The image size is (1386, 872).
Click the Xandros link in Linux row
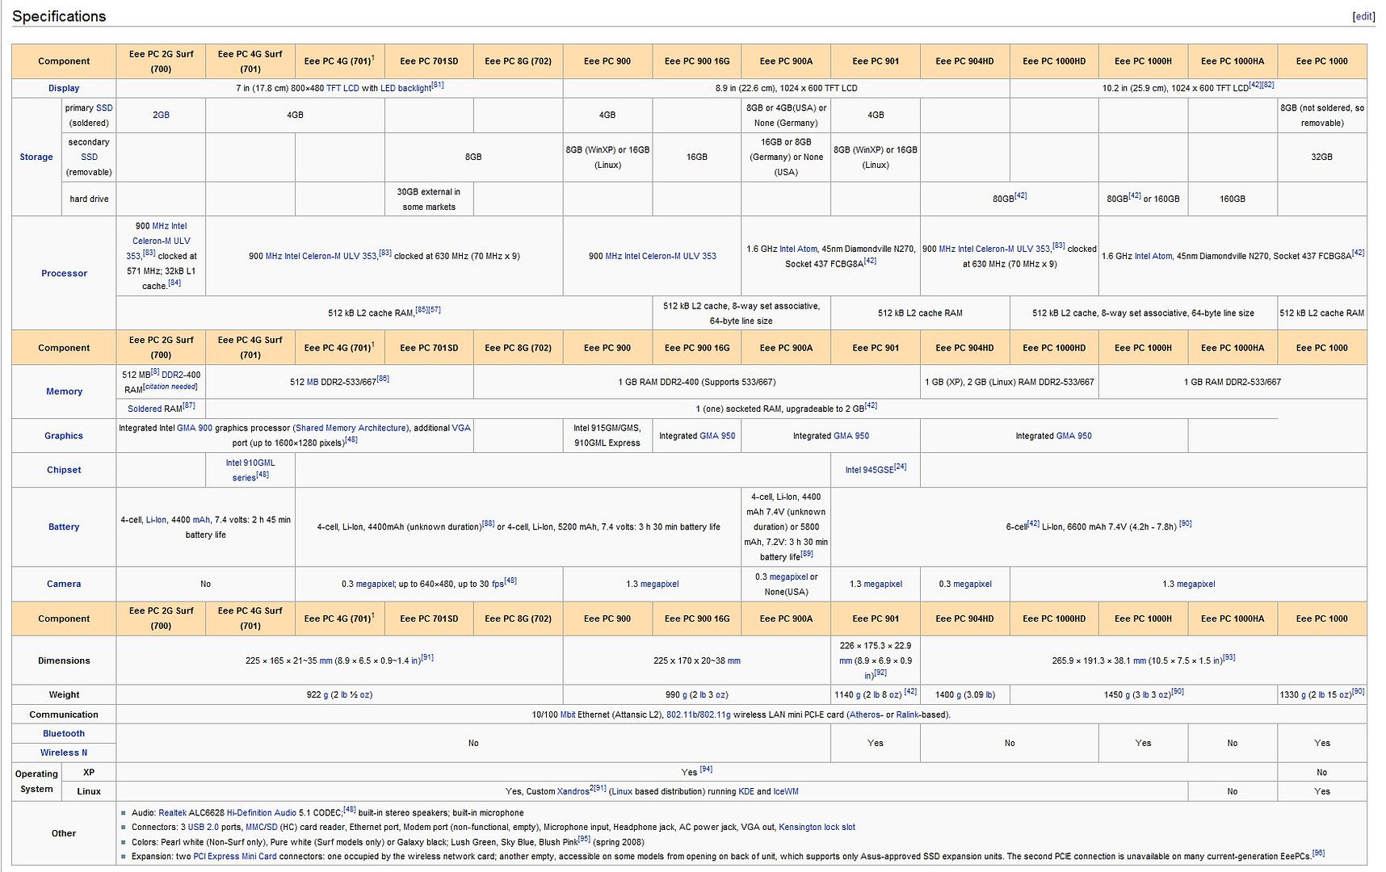click(573, 791)
